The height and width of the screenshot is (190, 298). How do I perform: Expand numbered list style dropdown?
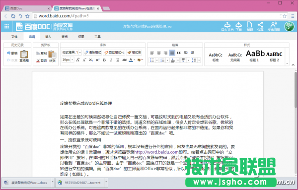click(167, 60)
